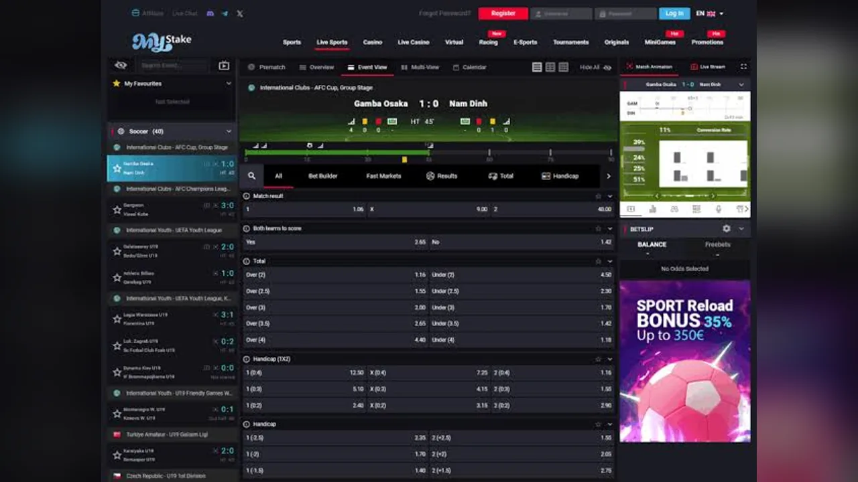
Task: Favourite the Galatasaray U19 match
Action: tap(117, 252)
